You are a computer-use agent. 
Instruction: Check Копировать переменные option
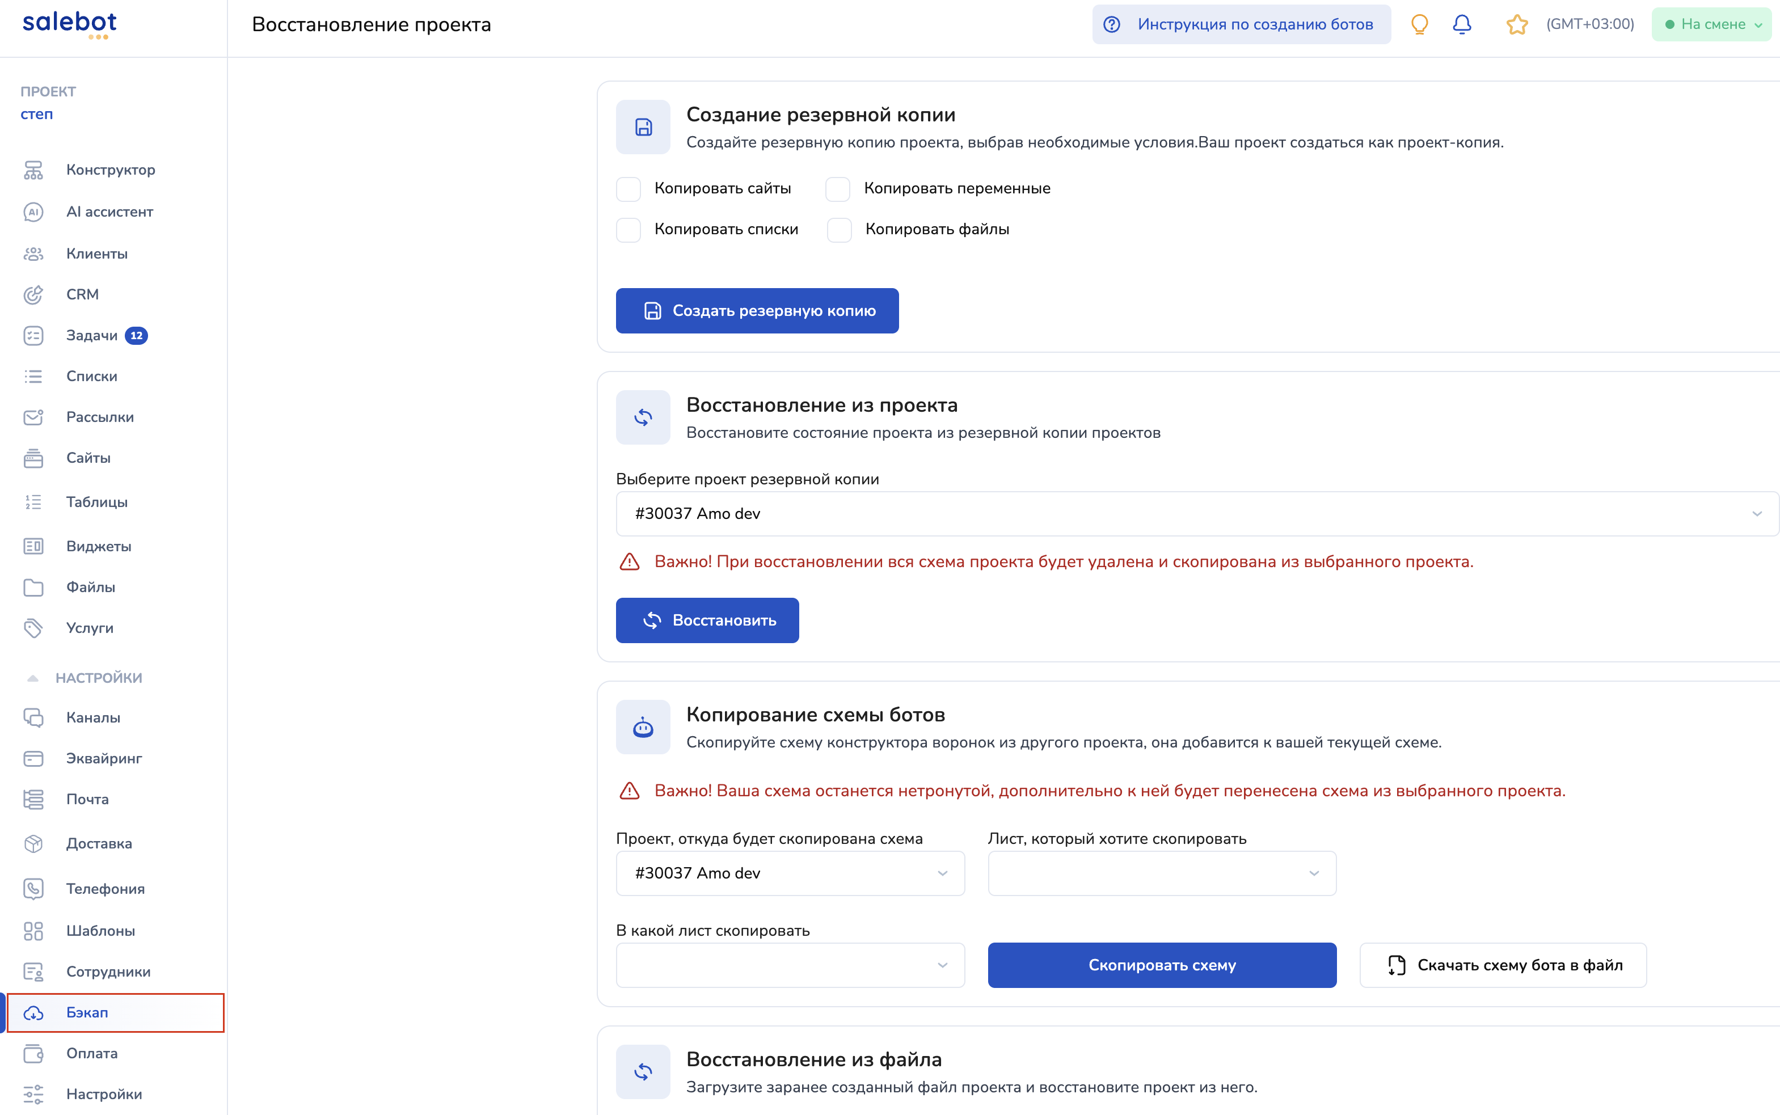click(x=838, y=189)
